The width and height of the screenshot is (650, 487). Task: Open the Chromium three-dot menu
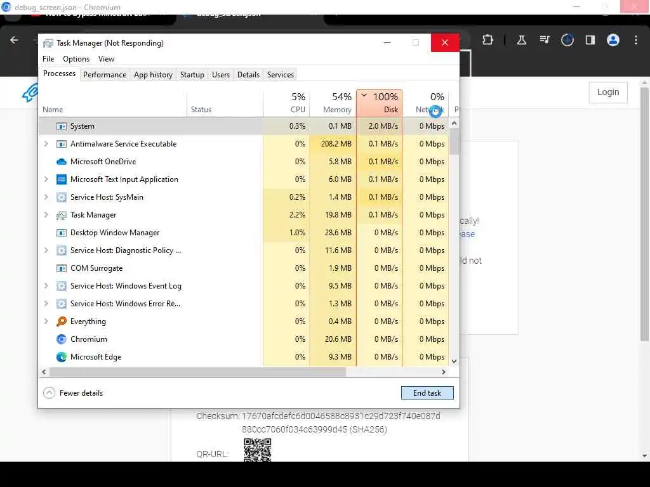[x=636, y=40]
